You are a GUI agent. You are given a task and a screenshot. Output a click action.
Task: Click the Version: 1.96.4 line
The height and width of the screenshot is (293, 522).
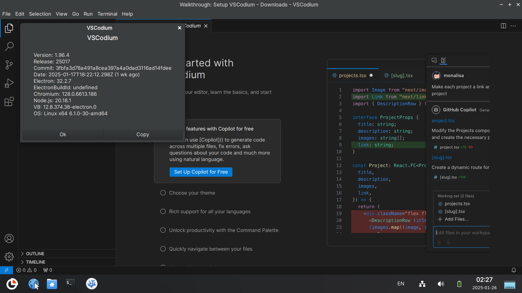coord(52,55)
